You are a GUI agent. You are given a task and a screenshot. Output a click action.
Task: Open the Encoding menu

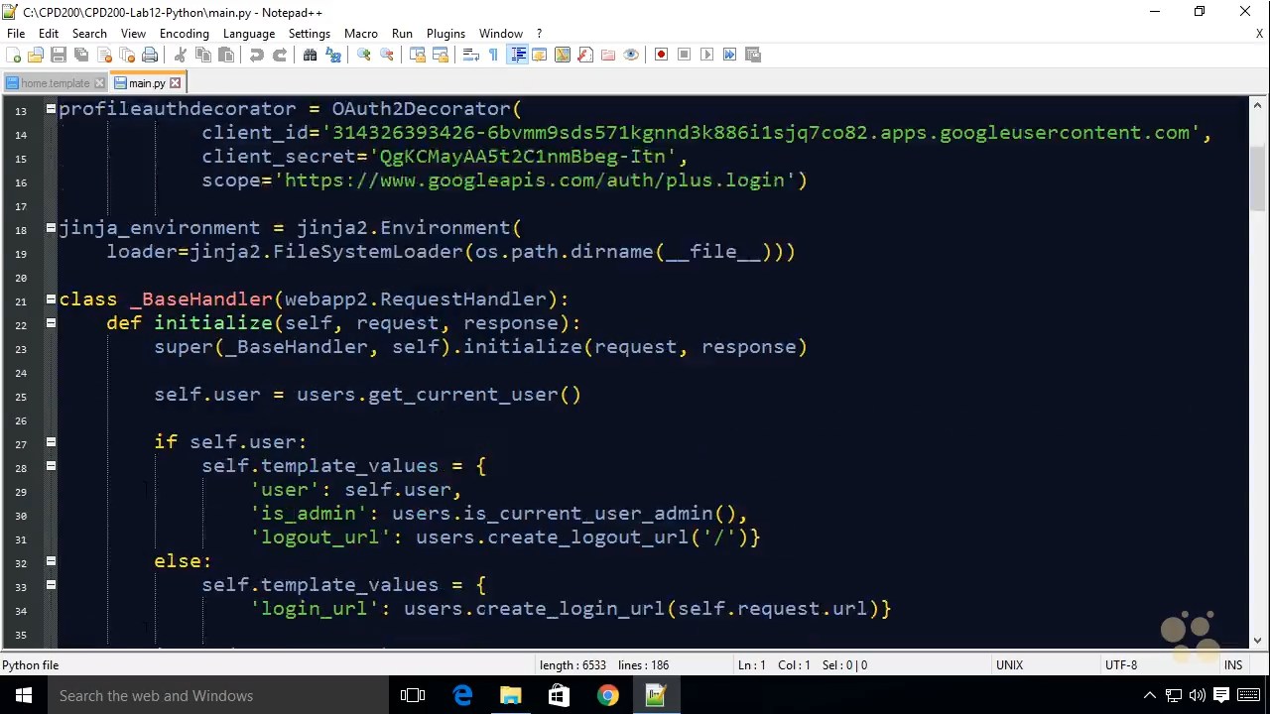(185, 33)
